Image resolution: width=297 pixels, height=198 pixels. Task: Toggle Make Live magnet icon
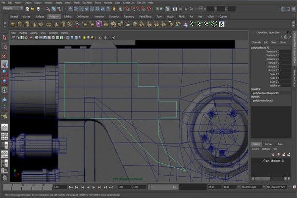click(149, 9)
